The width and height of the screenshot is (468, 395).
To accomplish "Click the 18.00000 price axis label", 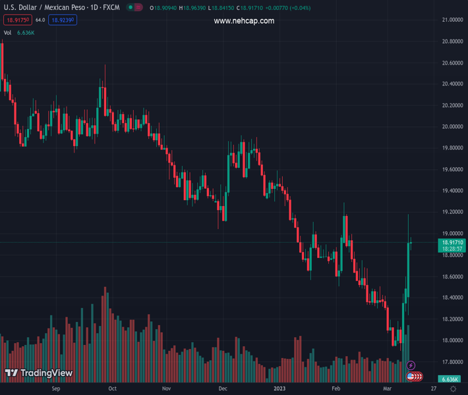I will [452, 340].
